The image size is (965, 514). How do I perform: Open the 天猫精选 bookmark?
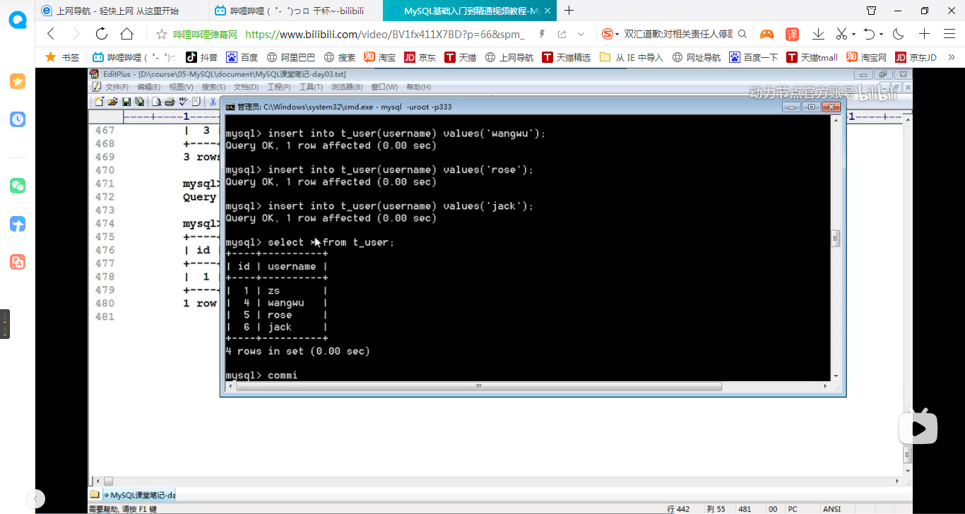[566, 57]
